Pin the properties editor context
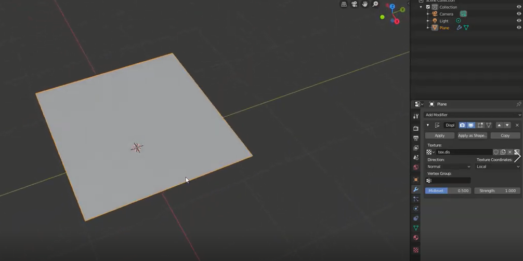 point(519,104)
